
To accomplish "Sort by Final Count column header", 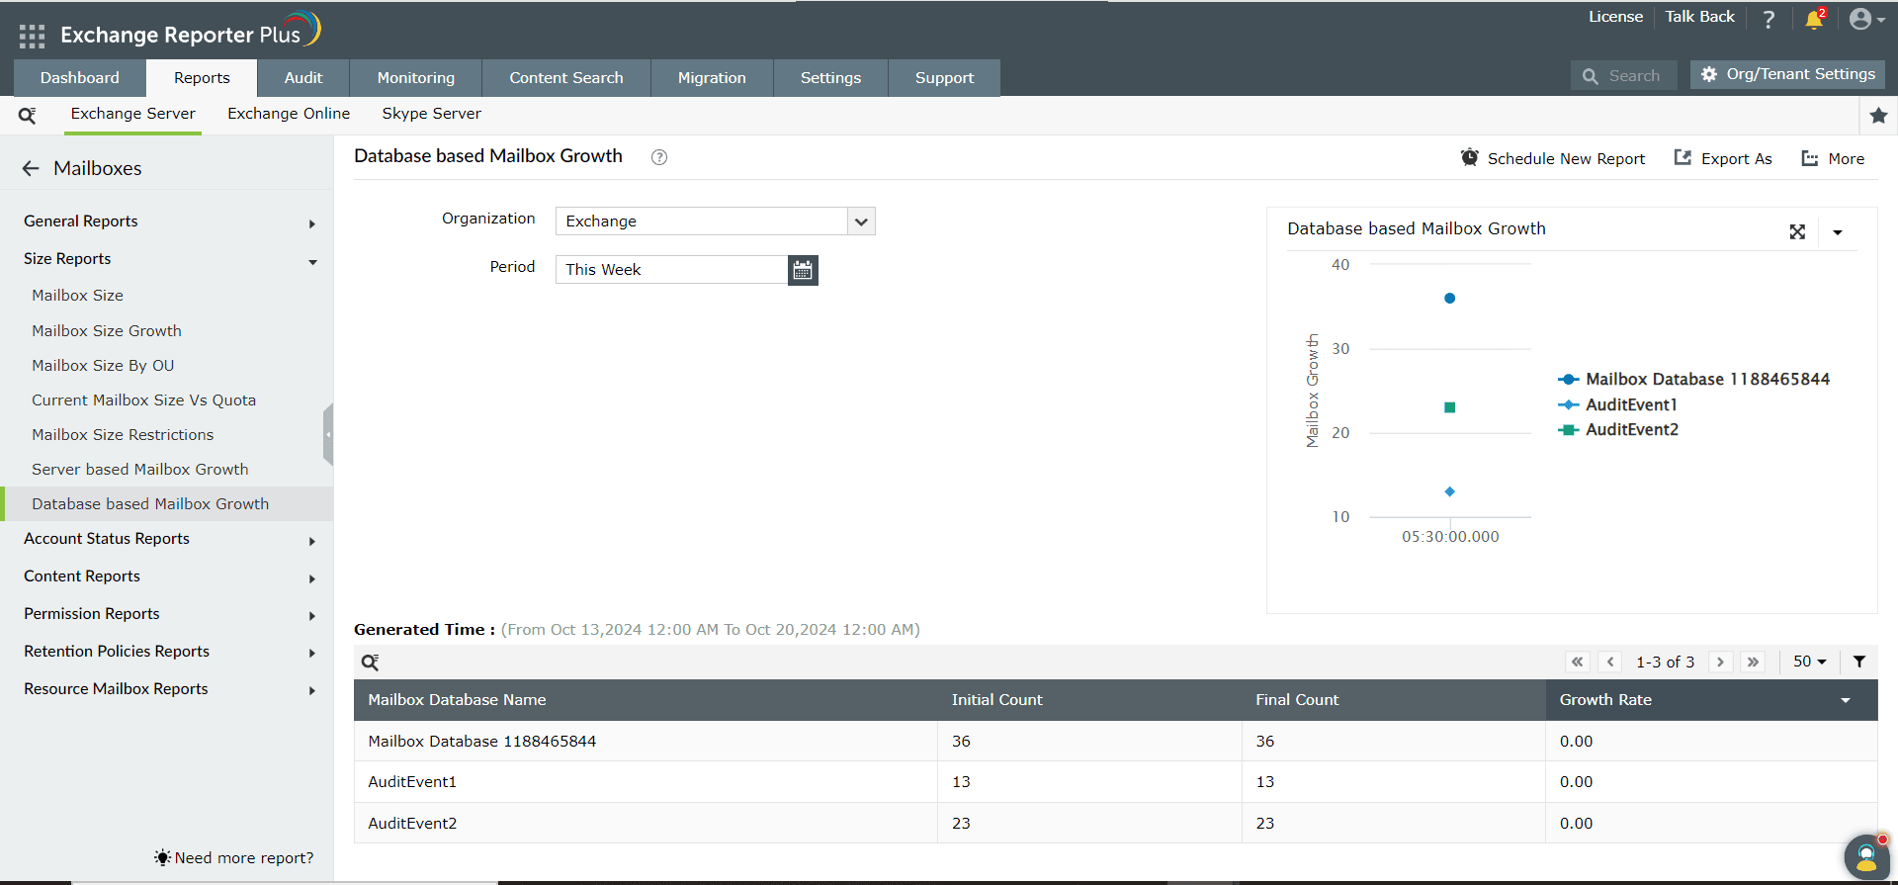I will click(1297, 700).
